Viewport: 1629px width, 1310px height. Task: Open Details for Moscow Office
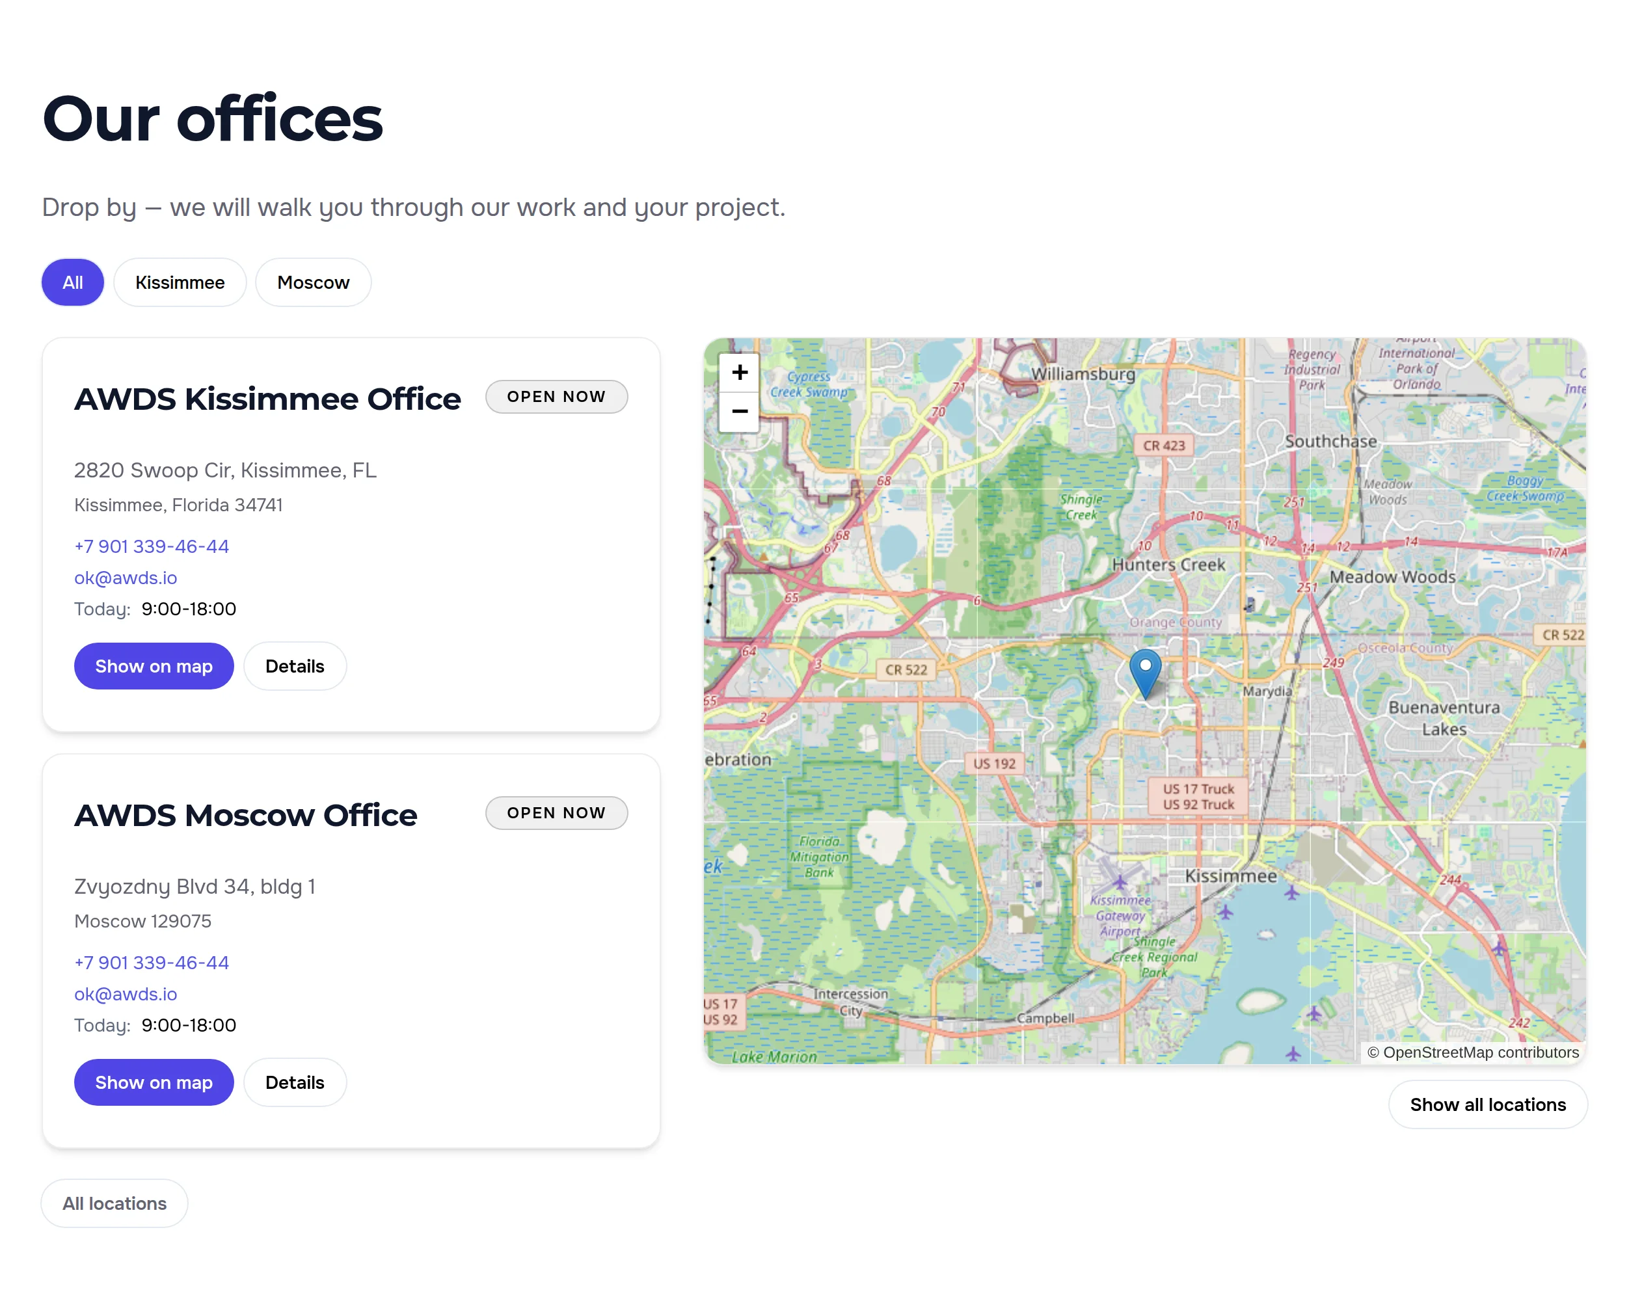[x=295, y=1082]
